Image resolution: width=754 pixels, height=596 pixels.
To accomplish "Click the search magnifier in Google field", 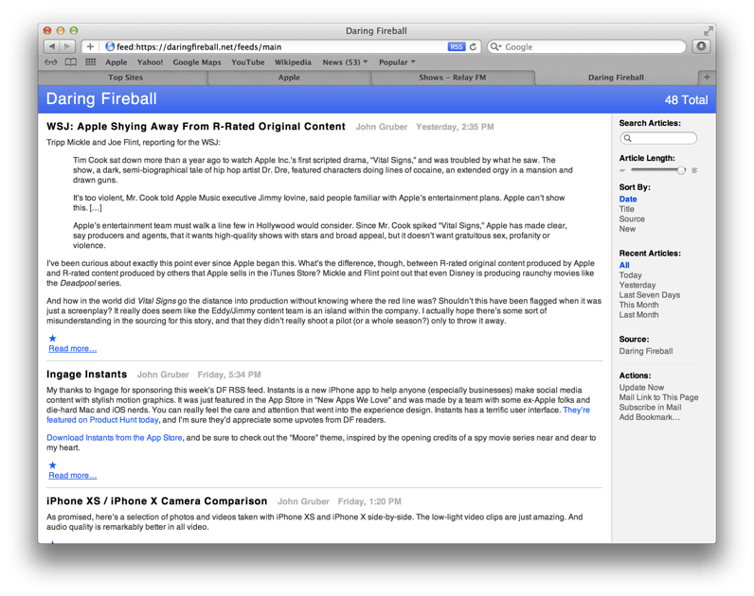I will click(x=495, y=46).
